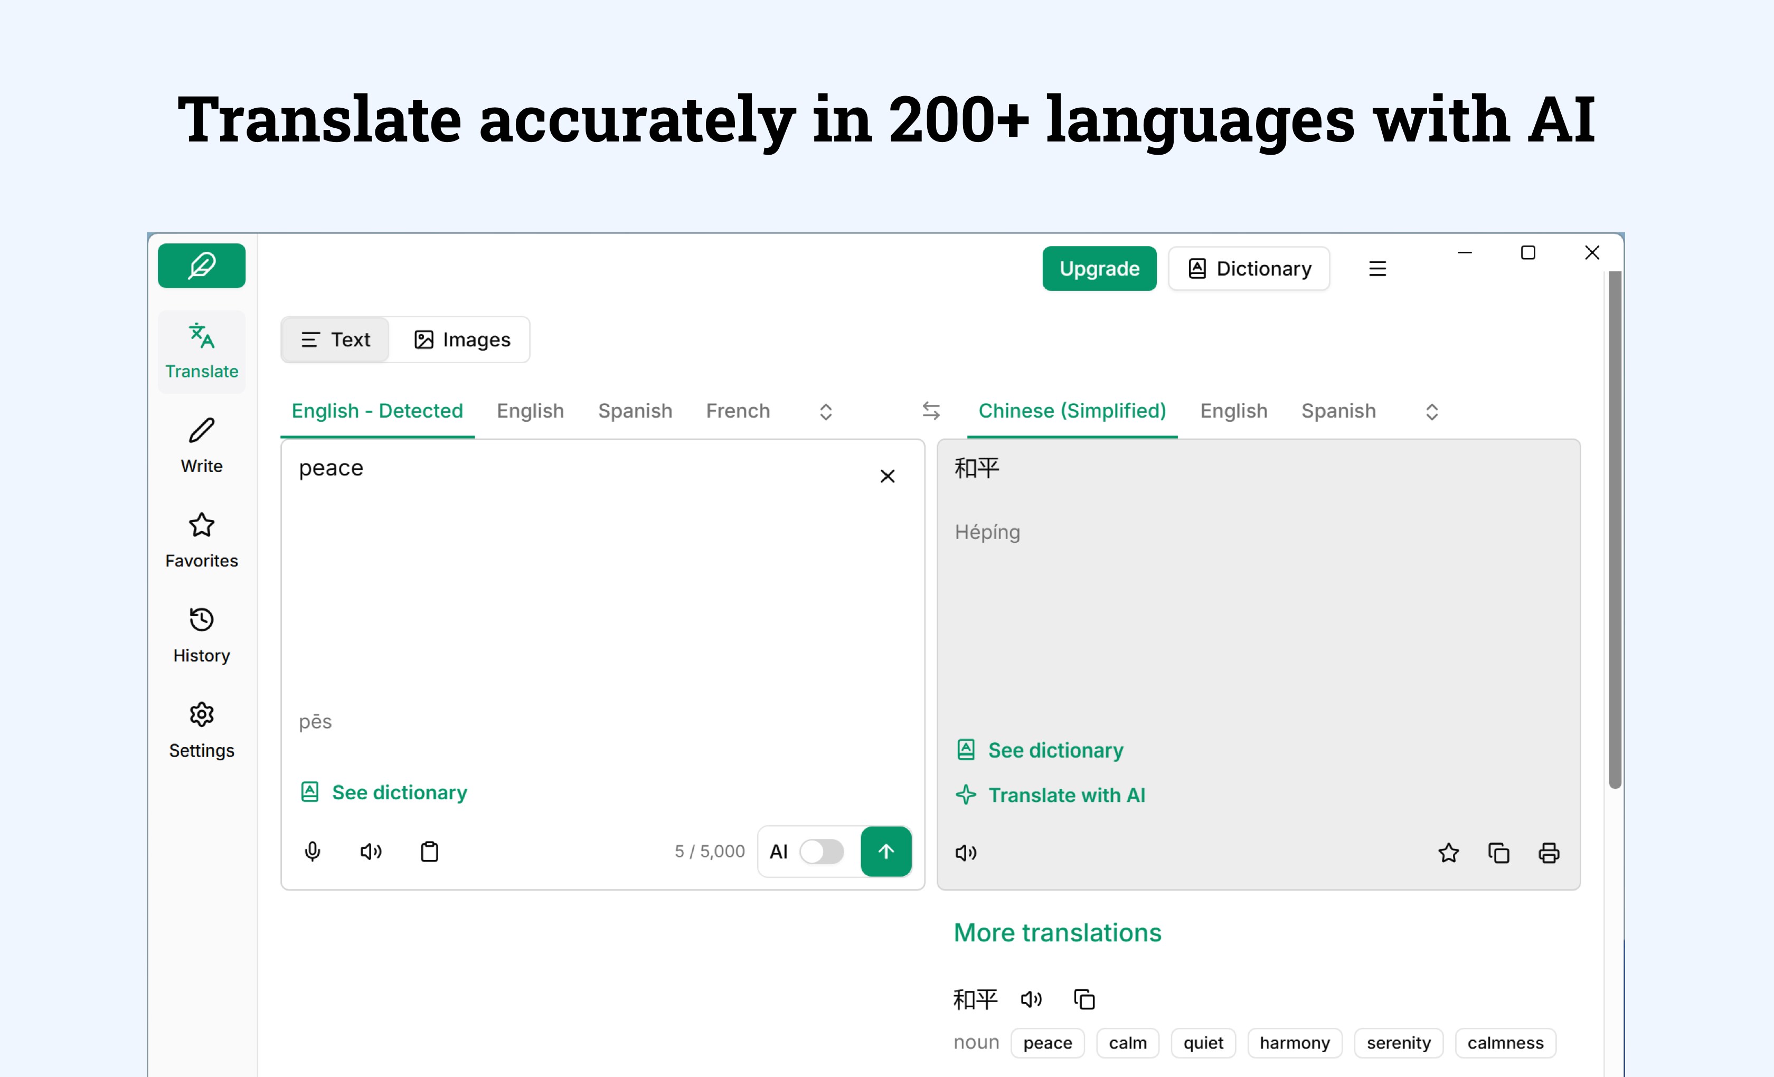Screen dimensions: 1774x1077
Task: Select Chinese (Simplified) as target language
Action: coord(1072,410)
